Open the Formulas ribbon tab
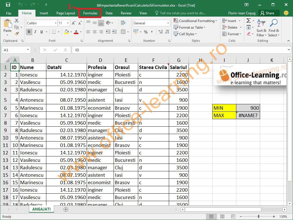 (x=90, y=13)
